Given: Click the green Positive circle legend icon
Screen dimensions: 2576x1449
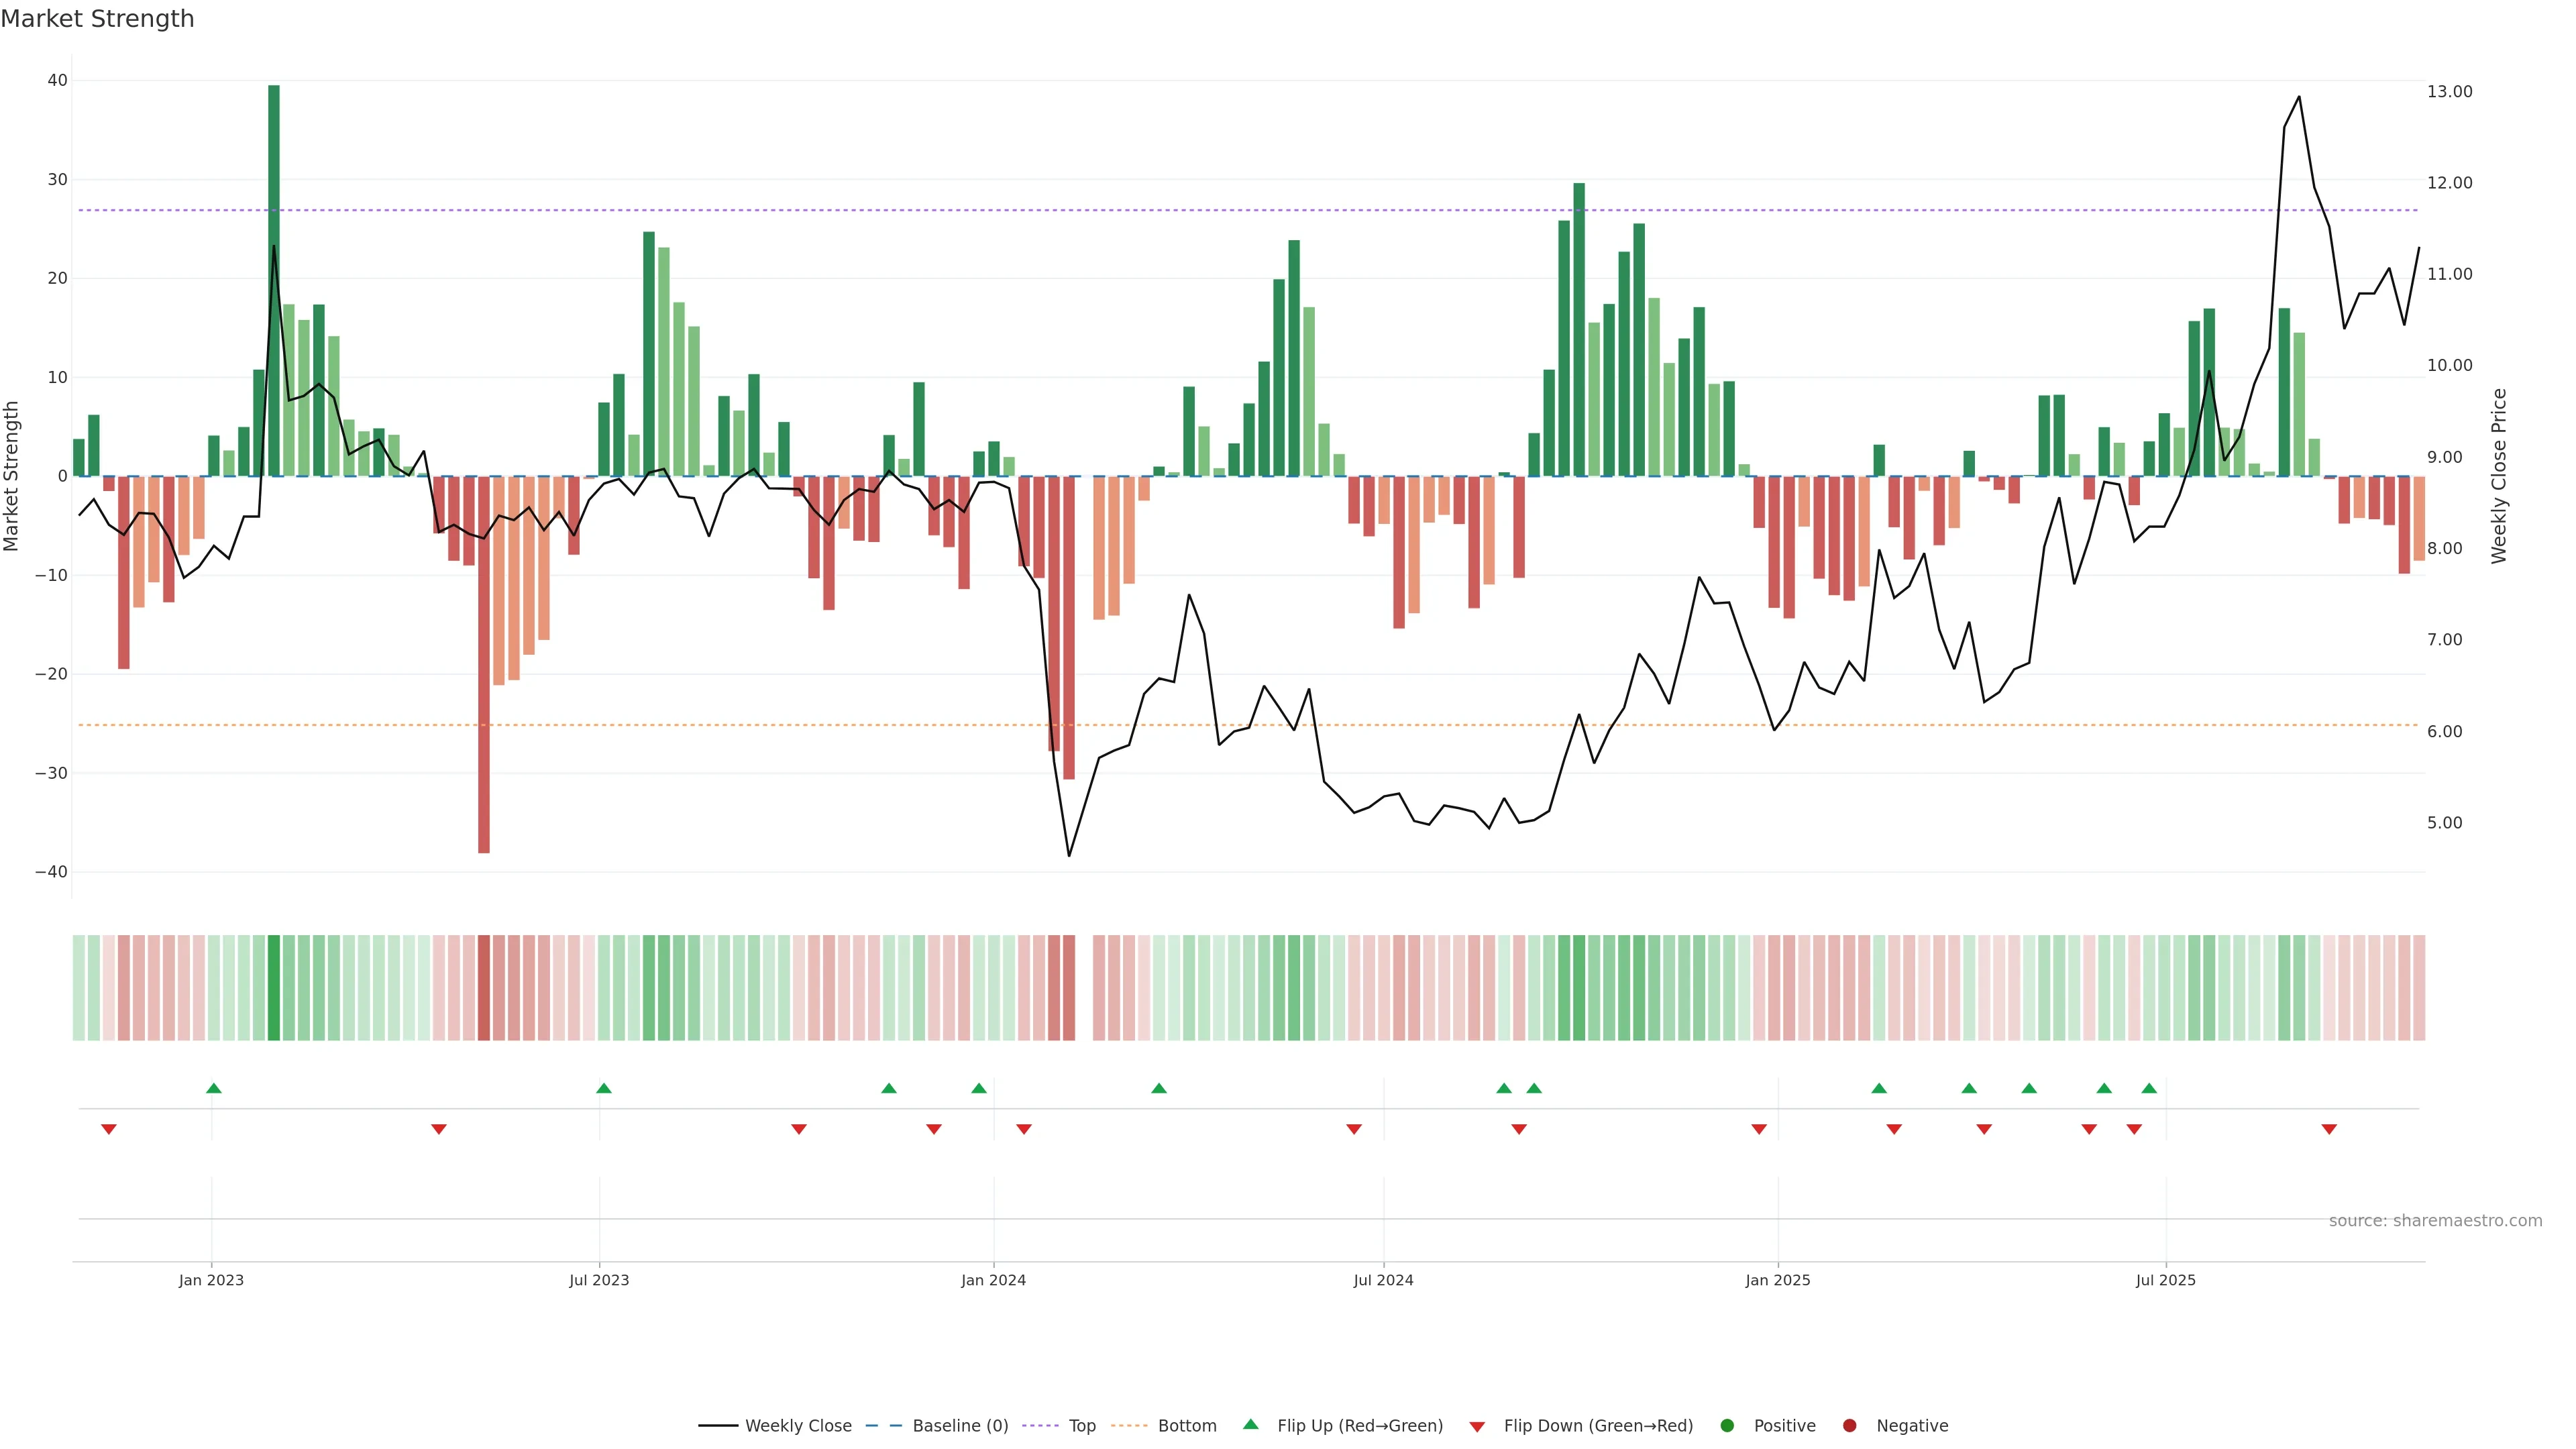Looking at the screenshot, I should [1727, 1425].
